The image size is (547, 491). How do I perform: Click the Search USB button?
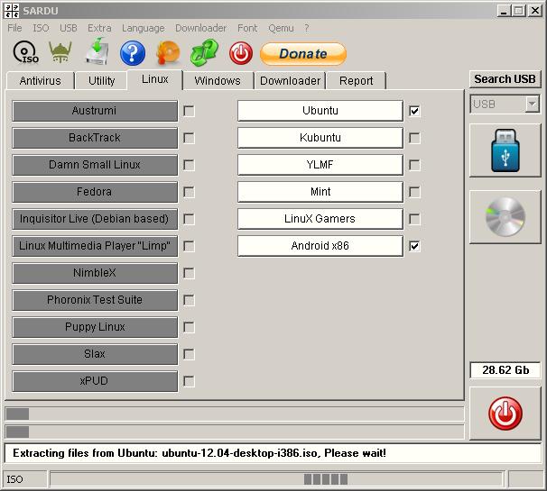(x=505, y=79)
